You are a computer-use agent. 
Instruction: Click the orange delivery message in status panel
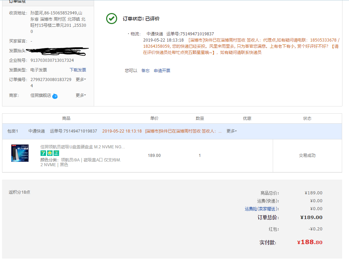pos(241,46)
